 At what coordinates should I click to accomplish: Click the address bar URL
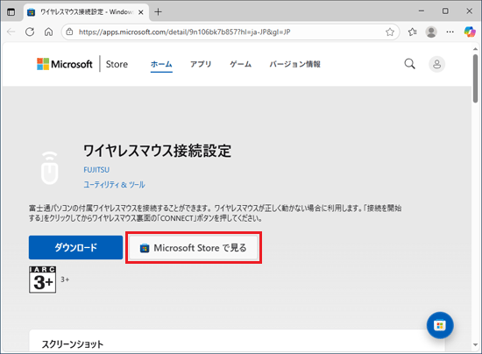click(184, 32)
